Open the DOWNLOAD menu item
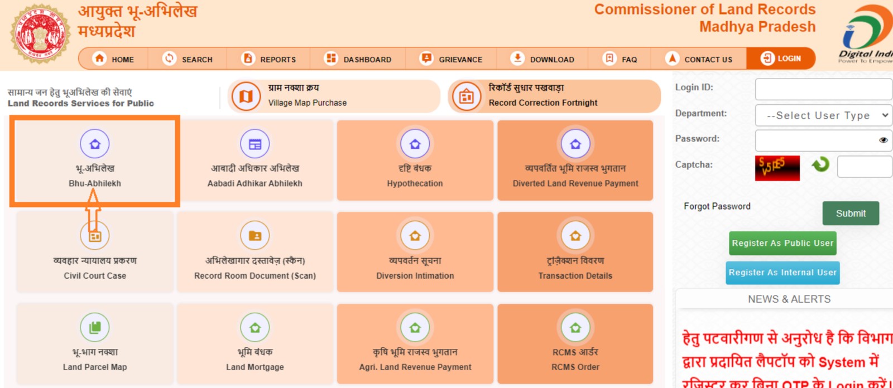 tap(552, 60)
